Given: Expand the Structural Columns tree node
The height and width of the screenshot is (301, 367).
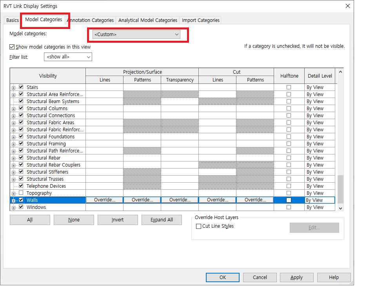Looking at the screenshot, I should (x=14, y=109).
